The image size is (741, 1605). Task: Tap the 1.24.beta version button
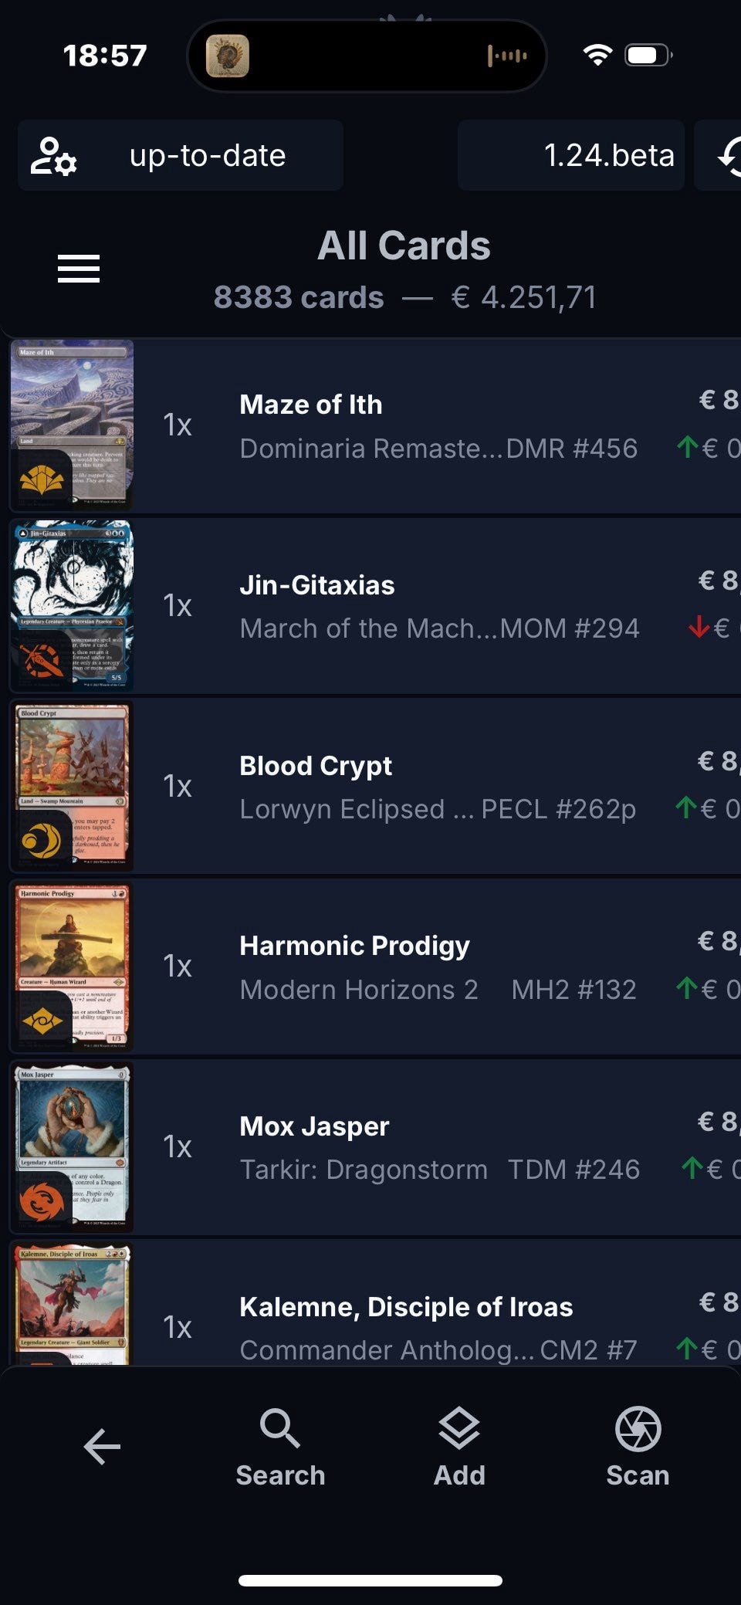570,155
